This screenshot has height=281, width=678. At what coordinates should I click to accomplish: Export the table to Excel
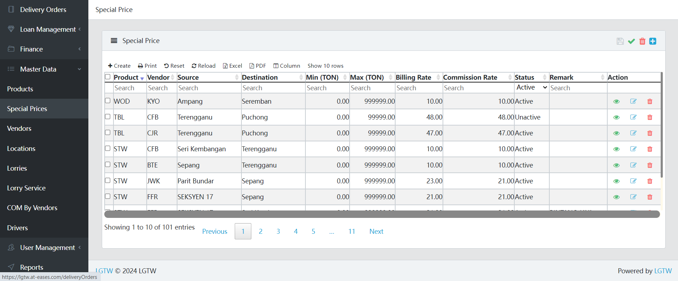pyautogui.click(x=232, y=66)
